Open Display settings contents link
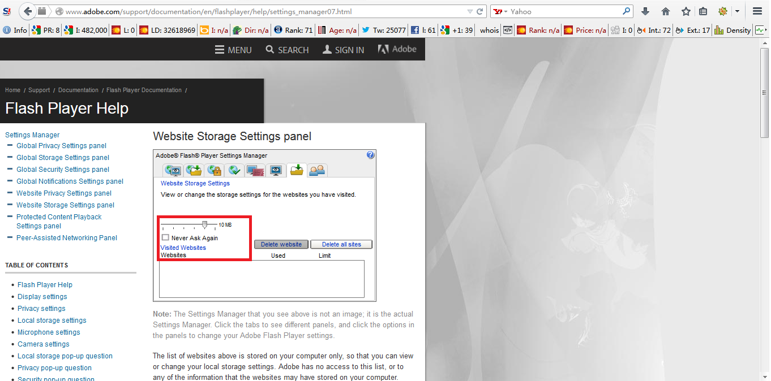Image resolution: width=771 pixels, height=381 pixels. (42, 297)
